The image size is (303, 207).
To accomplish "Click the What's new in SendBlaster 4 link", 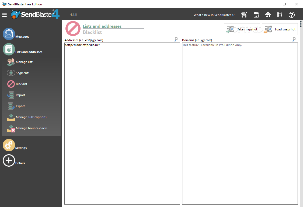I will tap(214, 15).
